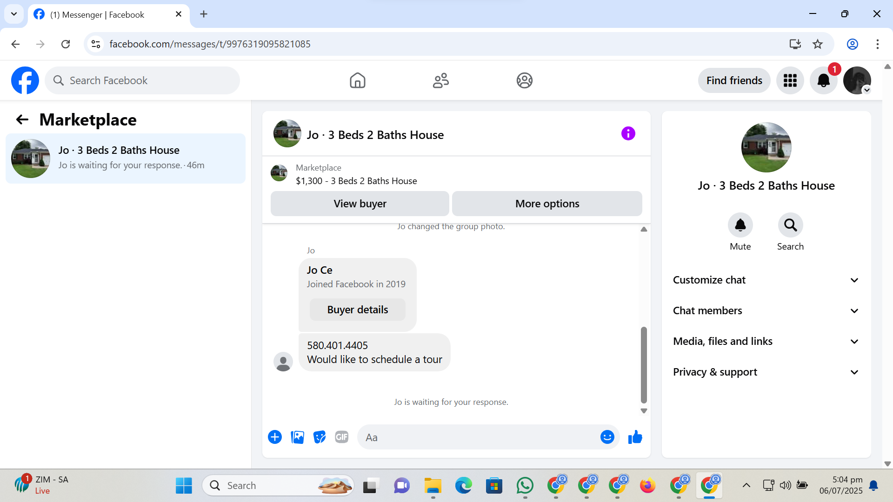This screenshot has height=502, width=893.
Task: Close the Messenger browser tab
Action: pos(179,14)
